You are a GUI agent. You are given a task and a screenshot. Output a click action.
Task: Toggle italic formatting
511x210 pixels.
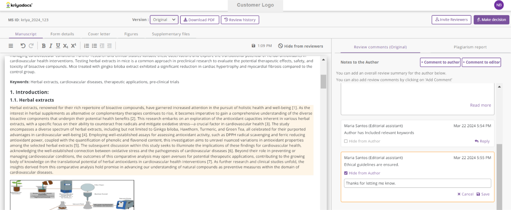[51, 46]
